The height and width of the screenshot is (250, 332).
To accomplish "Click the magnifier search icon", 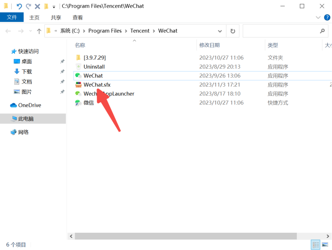I will (322, 31).
